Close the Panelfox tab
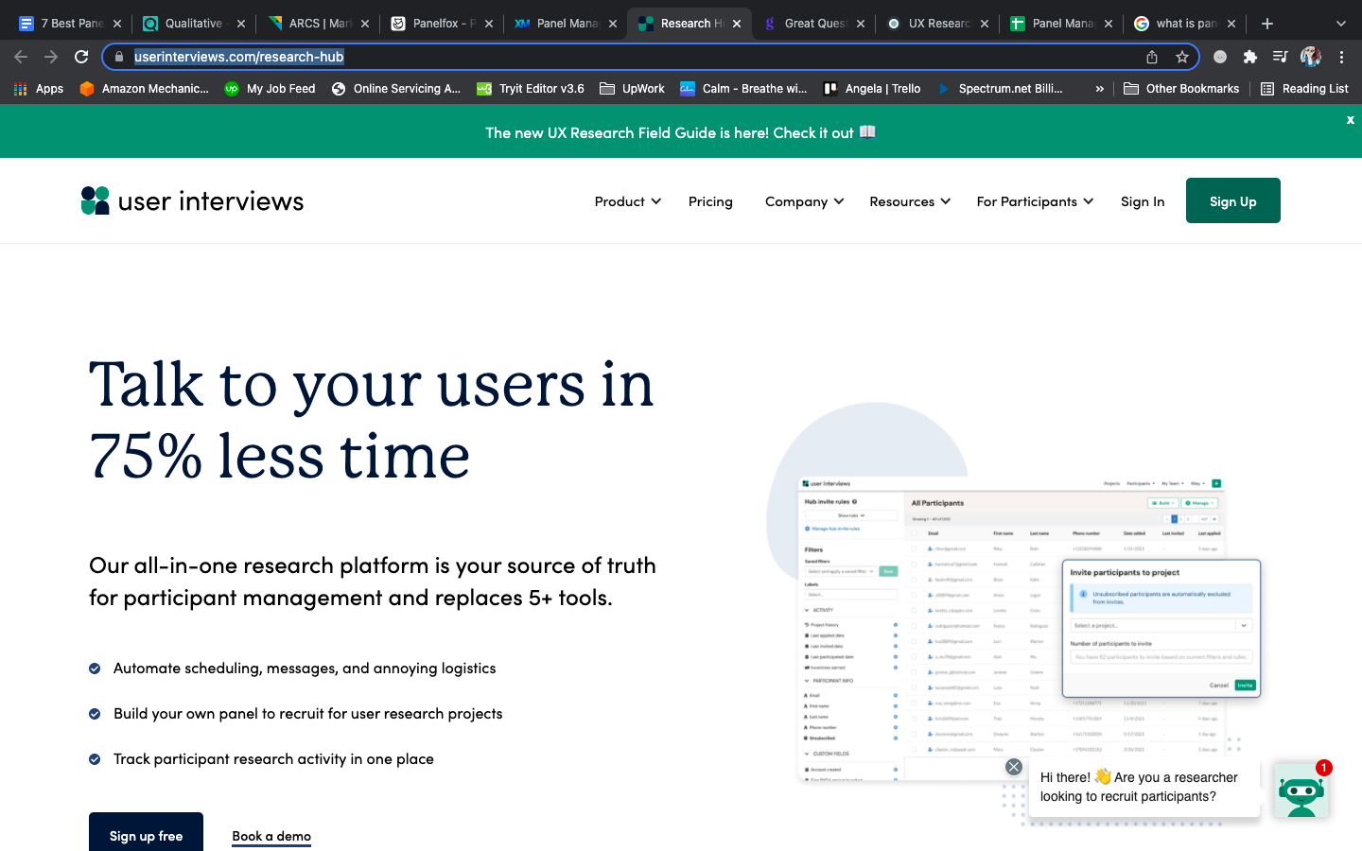This screenshot has height=851, width=1362. pos(489,24)
